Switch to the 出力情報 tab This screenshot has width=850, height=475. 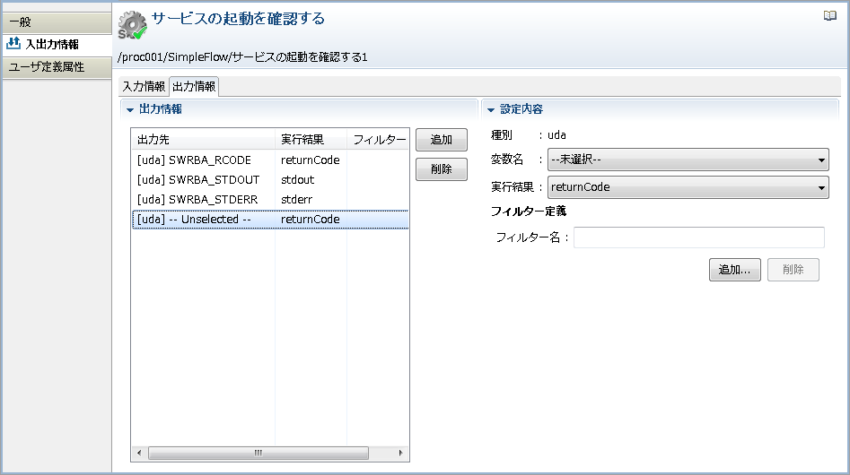coord(194,87)
